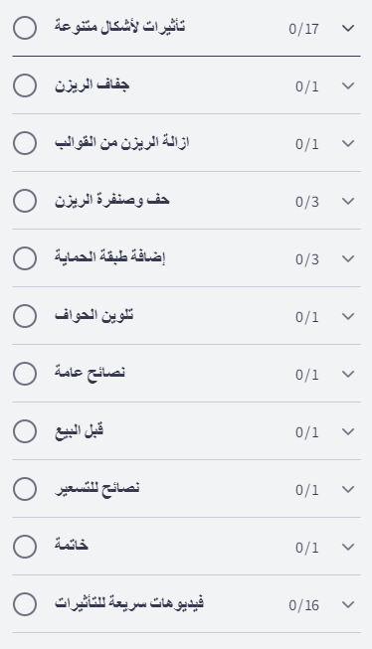372x649 pixels.
Task: Mark قبل البيع completion circle
Action: (x=25, y=431)
